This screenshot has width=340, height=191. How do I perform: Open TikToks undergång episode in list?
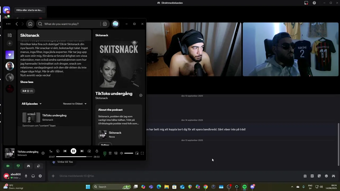click(54, 115)
